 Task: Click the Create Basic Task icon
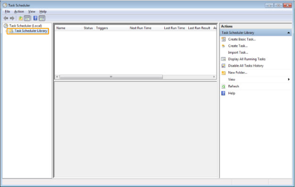pyautogui.click(x=223, y=39)
